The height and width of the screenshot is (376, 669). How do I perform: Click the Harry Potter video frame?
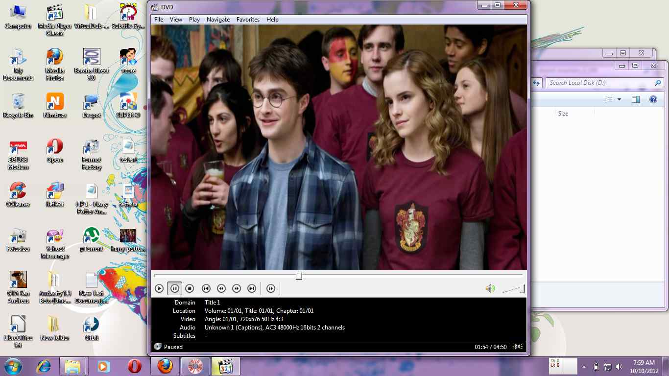[x=339, y=147]
